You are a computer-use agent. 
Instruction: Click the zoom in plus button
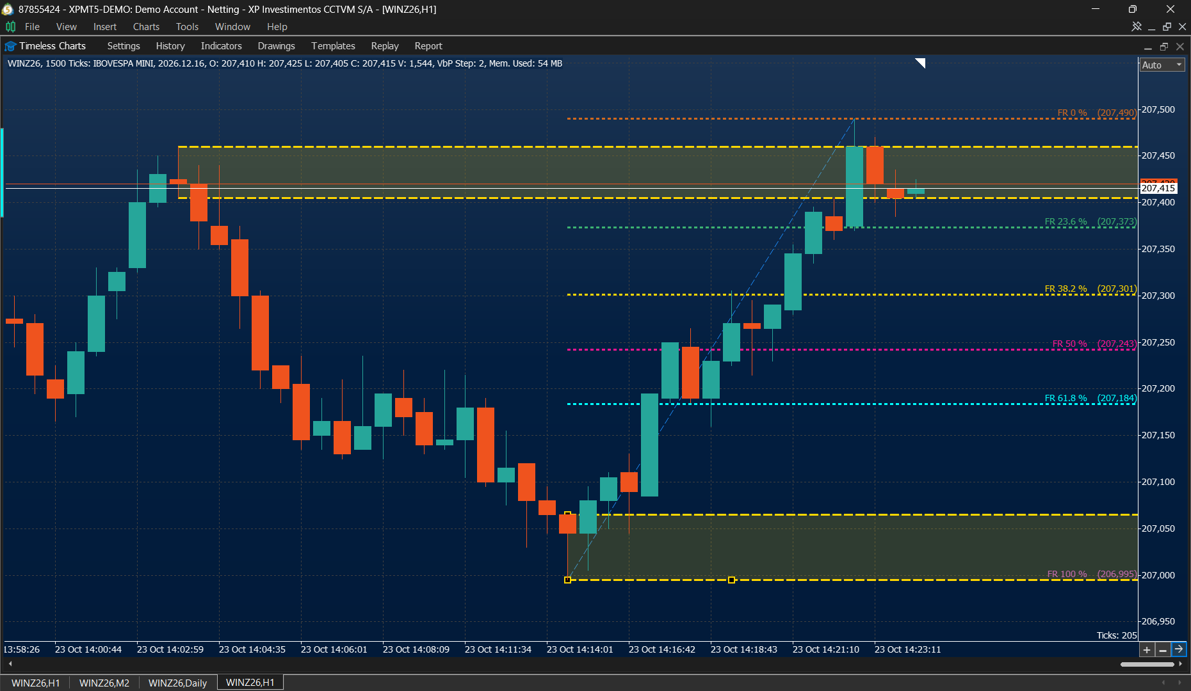(1147, 650)
